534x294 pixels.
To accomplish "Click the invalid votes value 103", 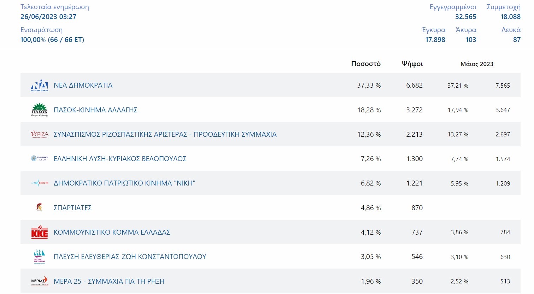I will (x=471, y=40).
